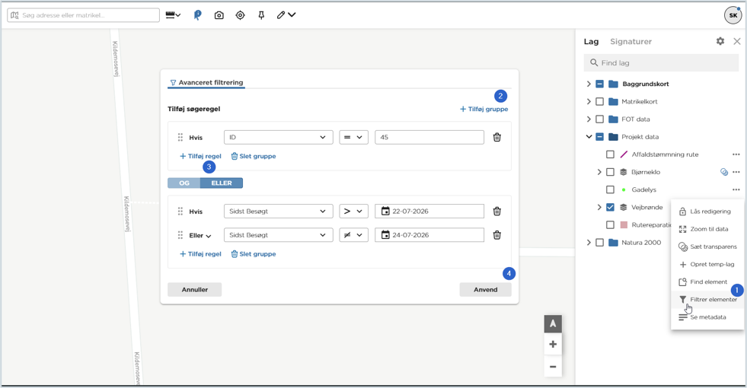This screenshot has height=388, width=747.
Task: Expand the Vejbrønde layer group
Action: click(x=599, y=207)
